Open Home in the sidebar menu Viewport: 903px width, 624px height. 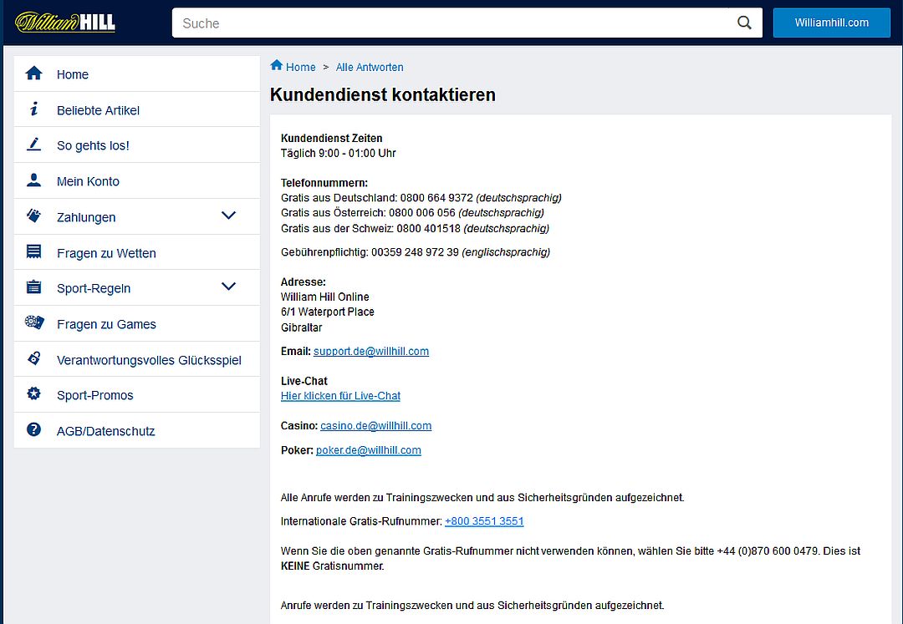coord(137,74)
